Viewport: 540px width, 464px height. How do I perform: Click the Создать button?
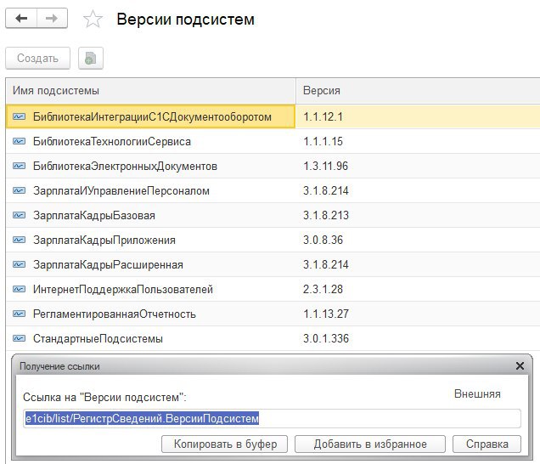click(x=38, y=58)
